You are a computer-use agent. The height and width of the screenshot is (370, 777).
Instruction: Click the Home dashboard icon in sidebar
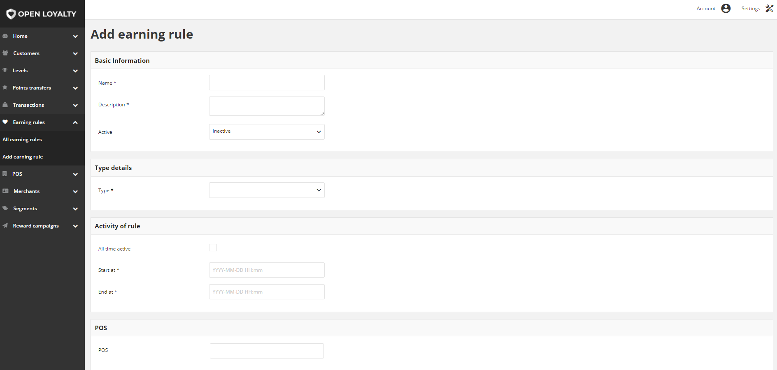[x=5, y=36]
